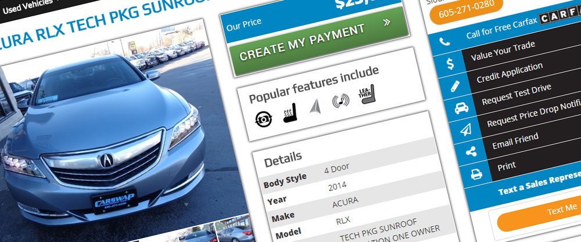Click Call for Free Carfax text
This screenshot has width=581, height=242.
tap(501, 28)
